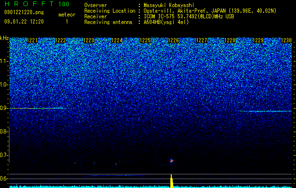296x188 pixels.
Task: Click the 0.9 kHz frequency axis label
Action: point(4,108)
